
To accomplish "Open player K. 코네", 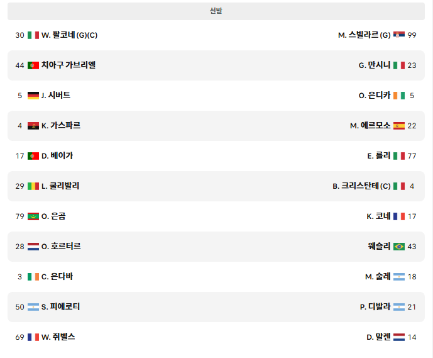I will [x=378, y=216].
